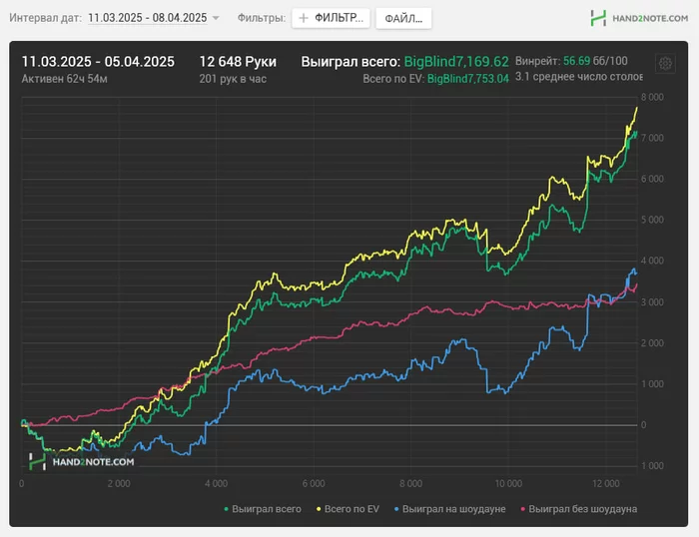Toggle the Выиграл без шоудауна legend series
Screen dimensions: 699x537
click(x=578, y=509)
